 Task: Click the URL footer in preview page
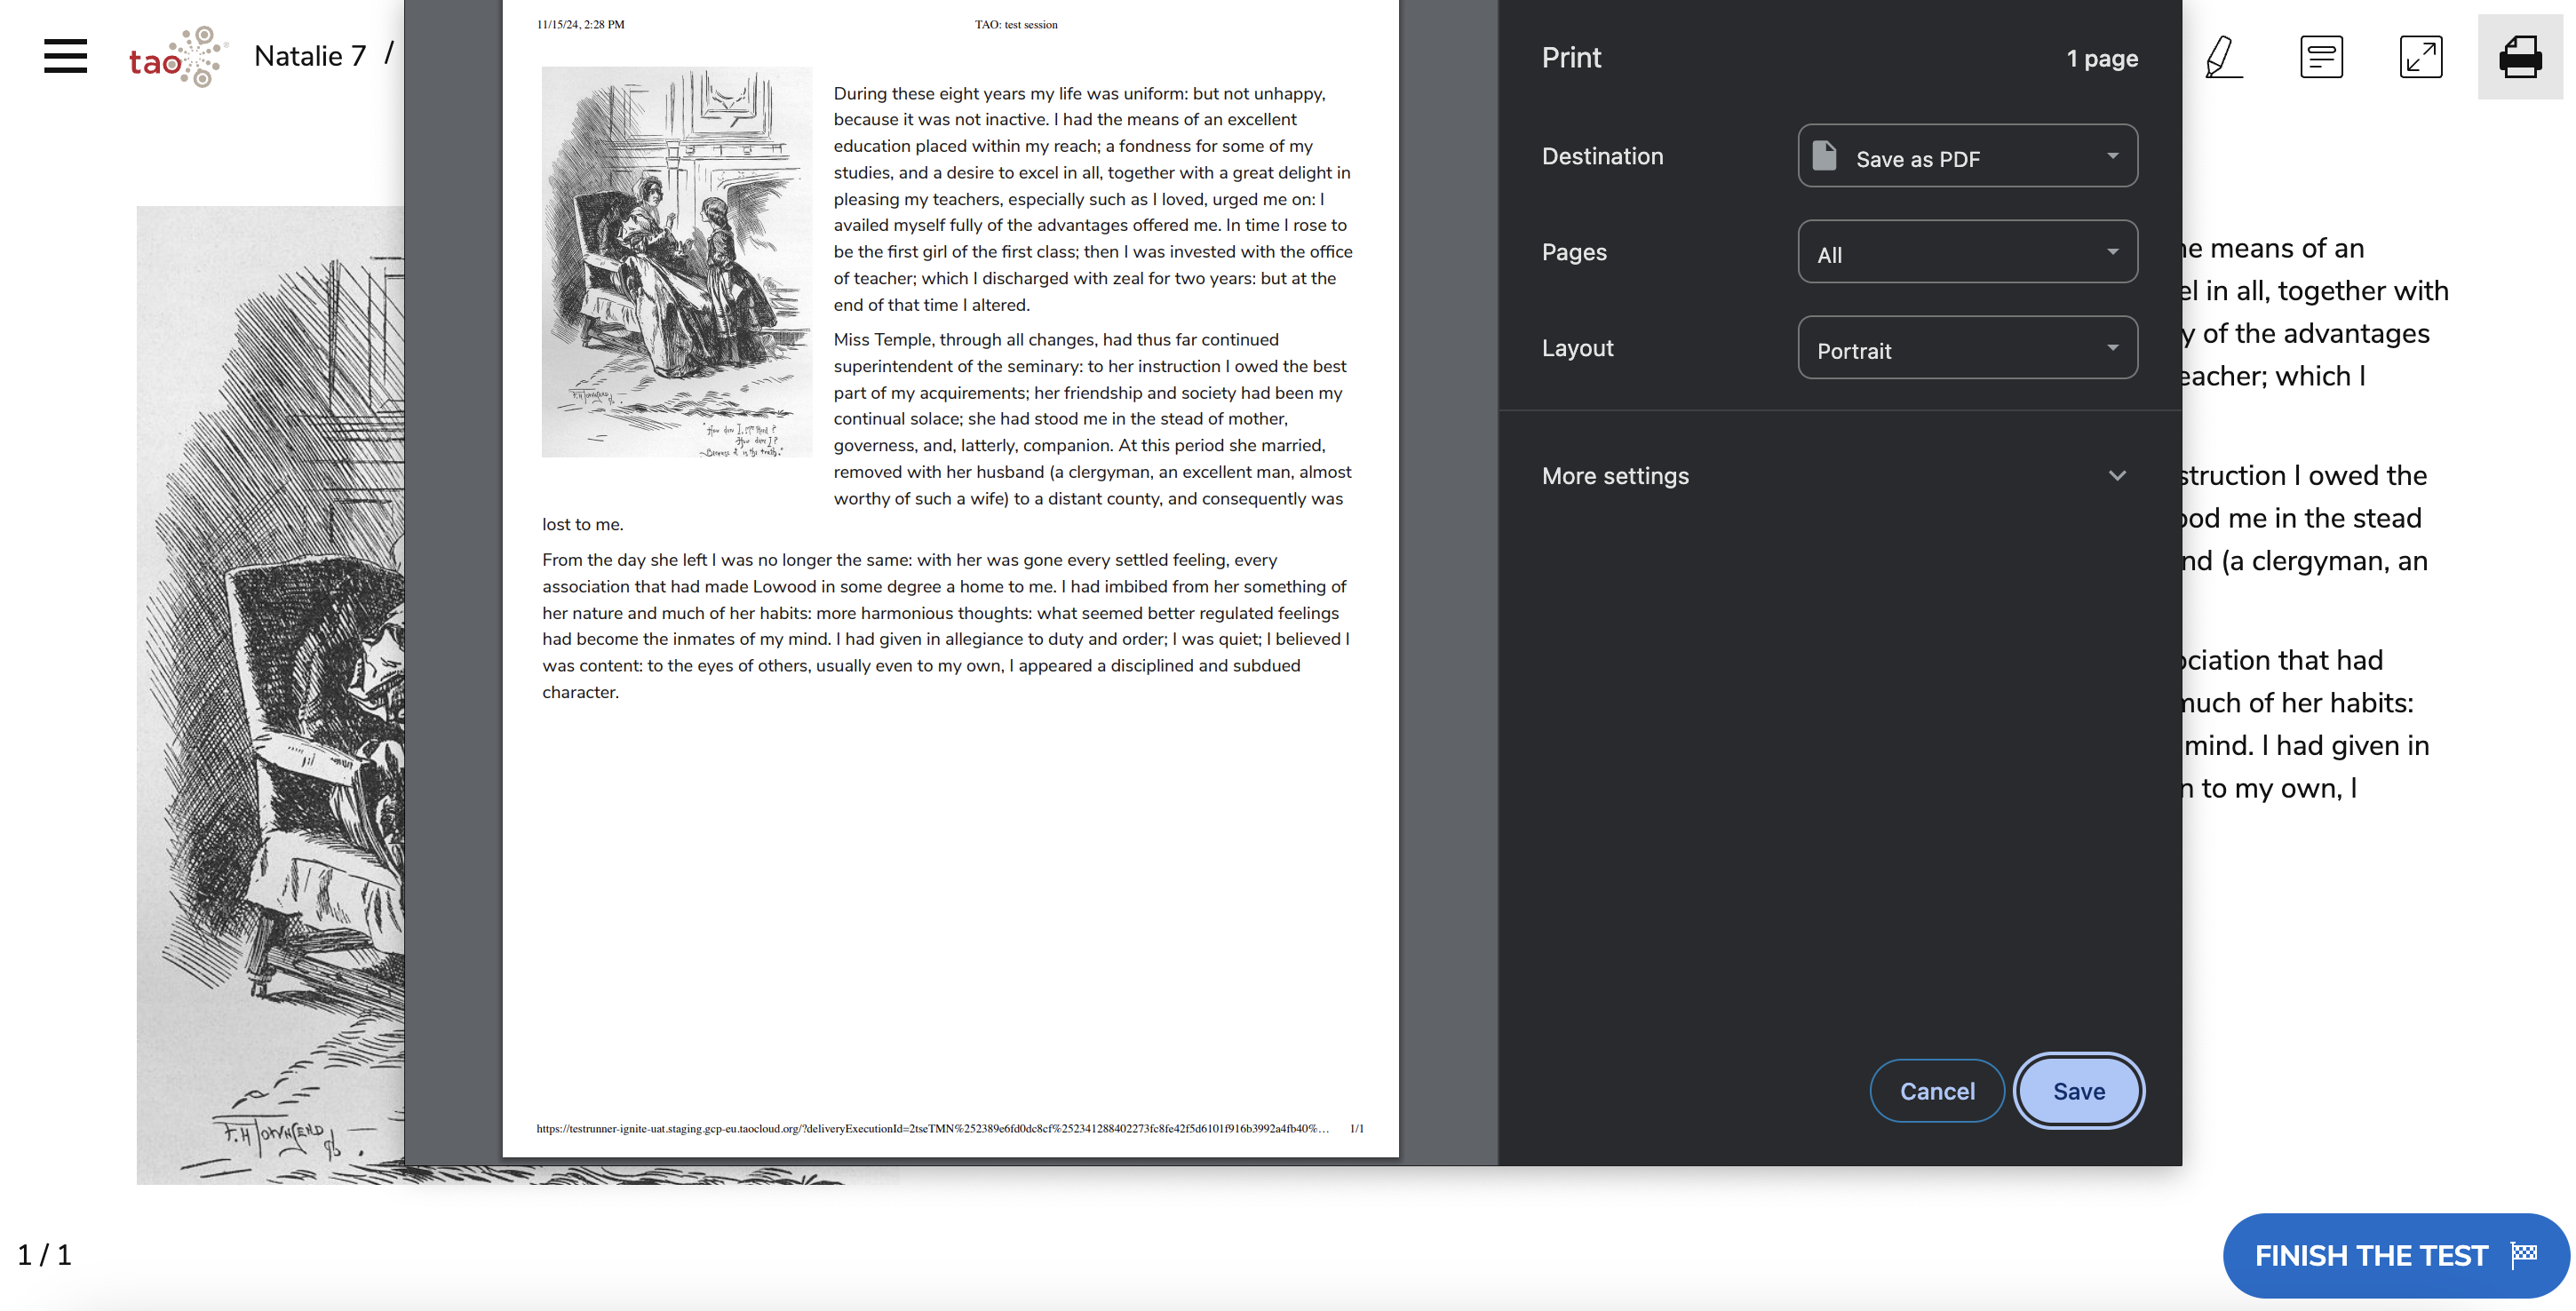(932, 1128)
